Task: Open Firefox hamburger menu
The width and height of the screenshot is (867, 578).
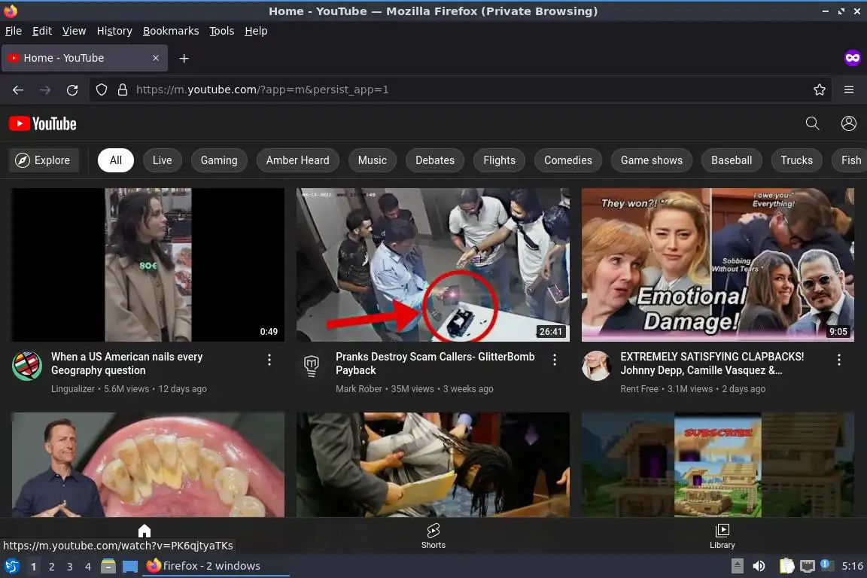Action: click(x=849, y=90)
